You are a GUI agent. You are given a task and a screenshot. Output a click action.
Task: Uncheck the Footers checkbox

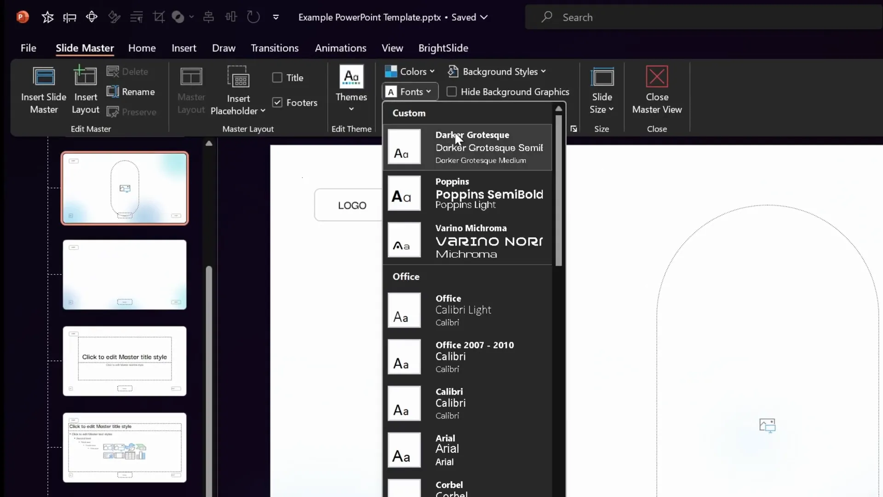pos(277,102)
